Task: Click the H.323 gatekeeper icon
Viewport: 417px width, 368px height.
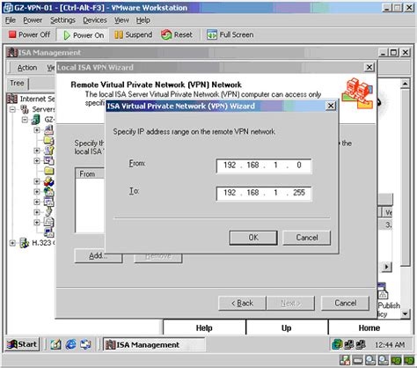Action: [x=24, y=243]
